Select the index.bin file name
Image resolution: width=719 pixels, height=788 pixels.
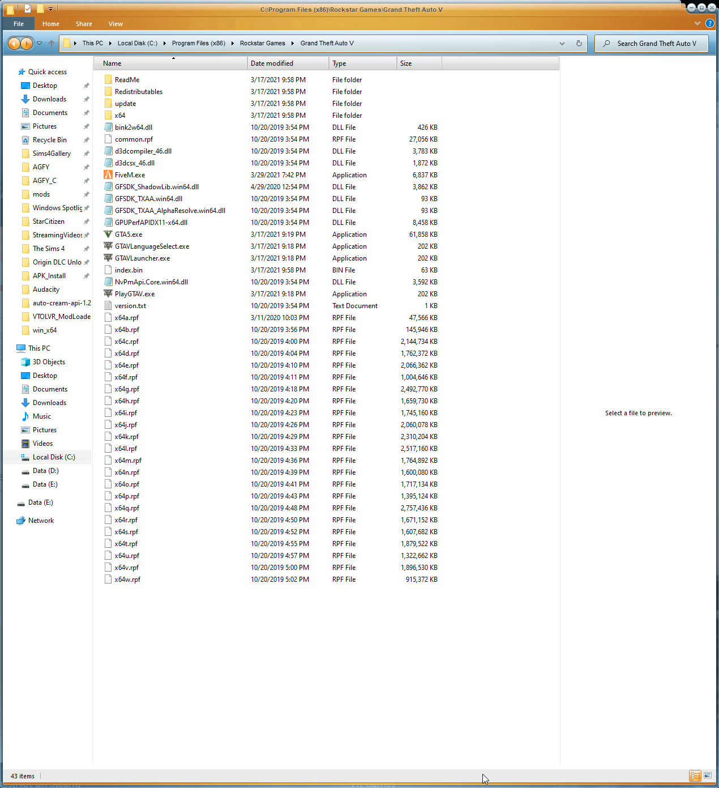[x=129, y=270]
